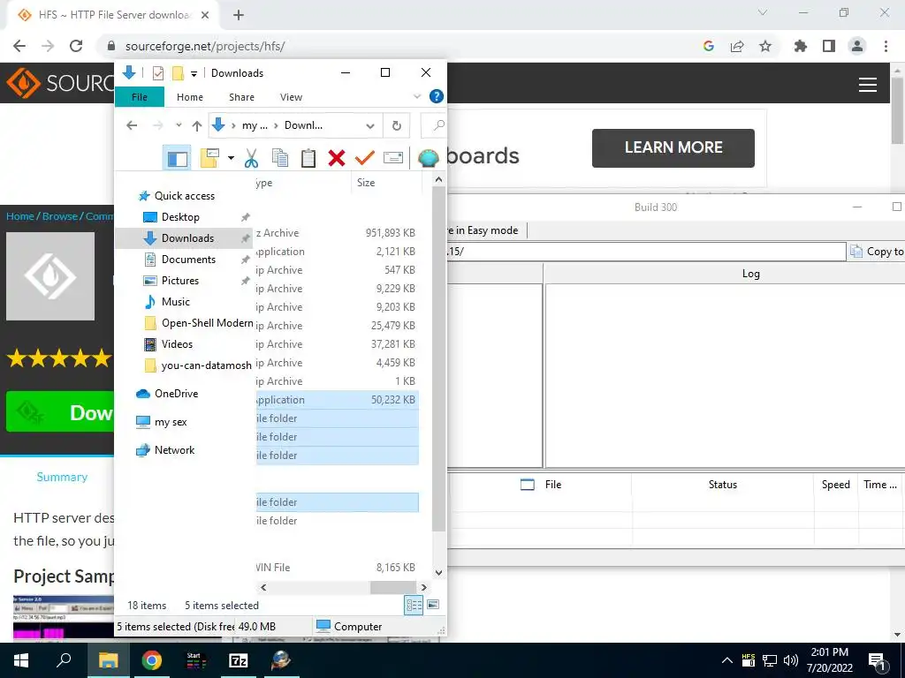The image size is (905, 678).
Task: Select the 50,232 KB application row
Action: click(x=337, y=400)
